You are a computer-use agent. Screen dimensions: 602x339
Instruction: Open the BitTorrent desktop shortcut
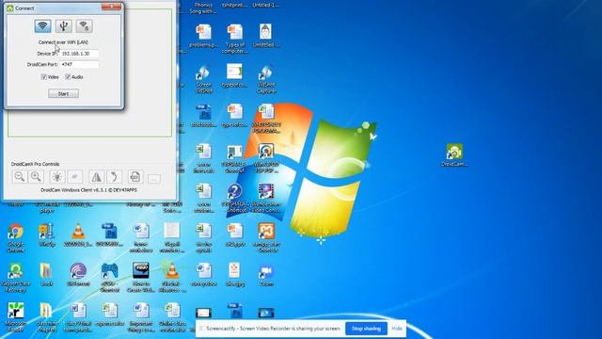click(x=78, y=274)
